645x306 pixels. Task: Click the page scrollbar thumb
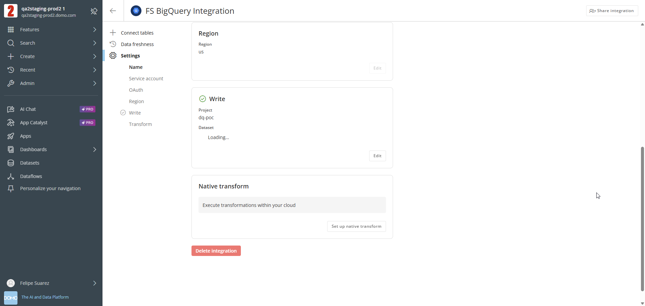click(x=642, y=218)
